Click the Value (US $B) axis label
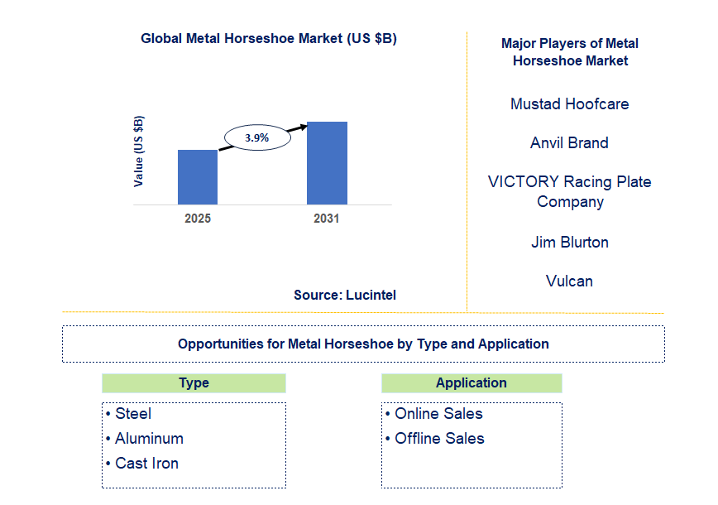Screen dimensions: 718x505 pyautogui.click(x=138, y=151)
